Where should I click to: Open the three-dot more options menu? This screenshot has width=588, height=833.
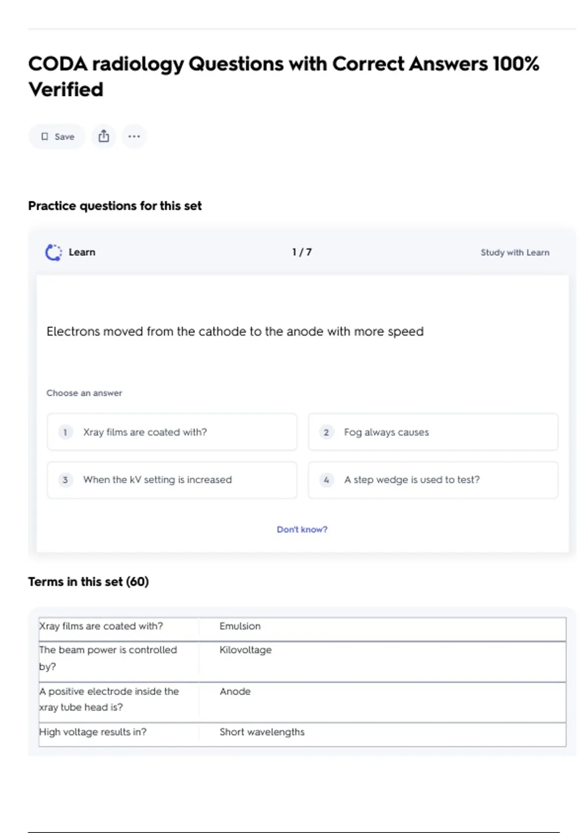tap(134, 136)
